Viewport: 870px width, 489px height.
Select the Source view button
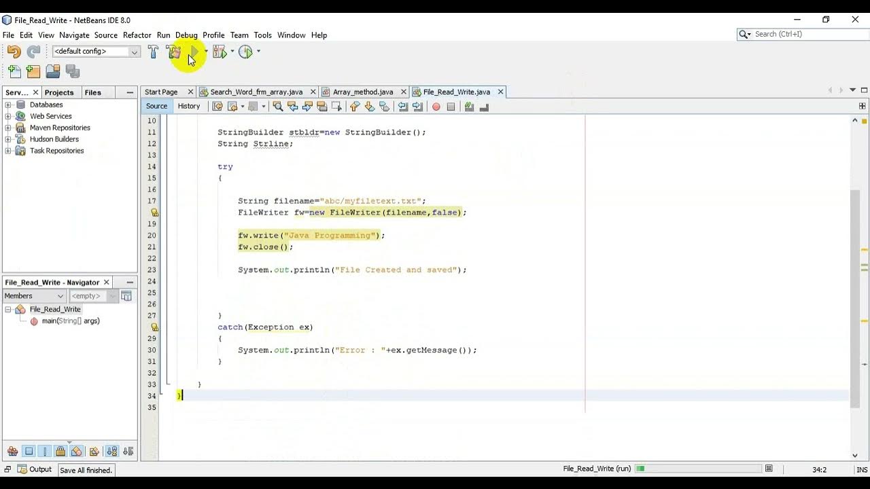pyautogui.click(x=156, y=106)
